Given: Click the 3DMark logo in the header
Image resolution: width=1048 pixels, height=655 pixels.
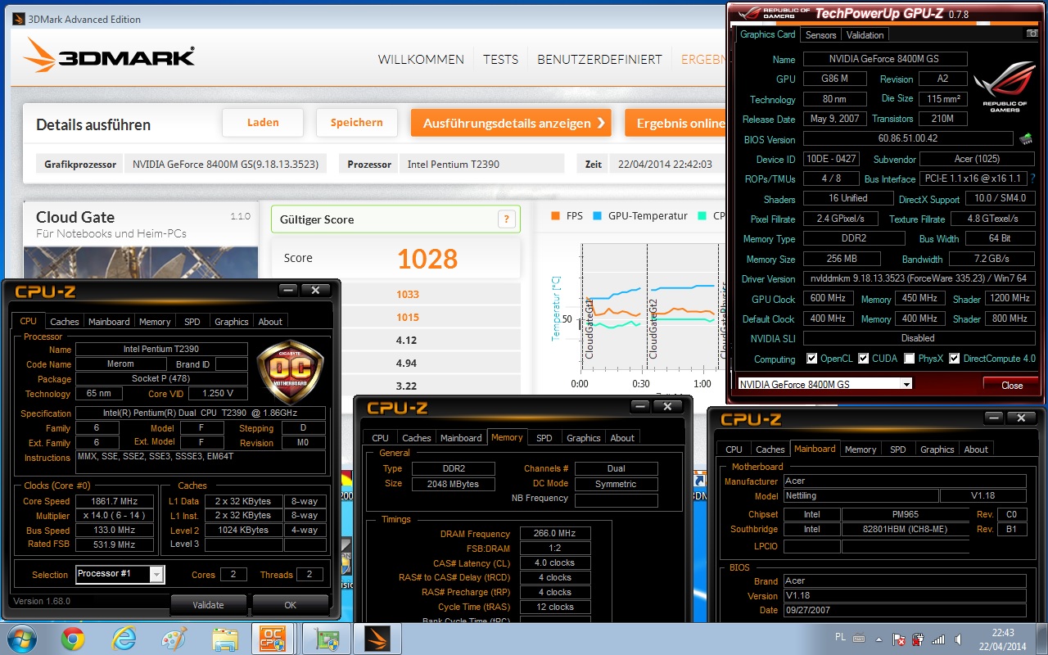Looking at the screenshot, I should pos(110,57).
